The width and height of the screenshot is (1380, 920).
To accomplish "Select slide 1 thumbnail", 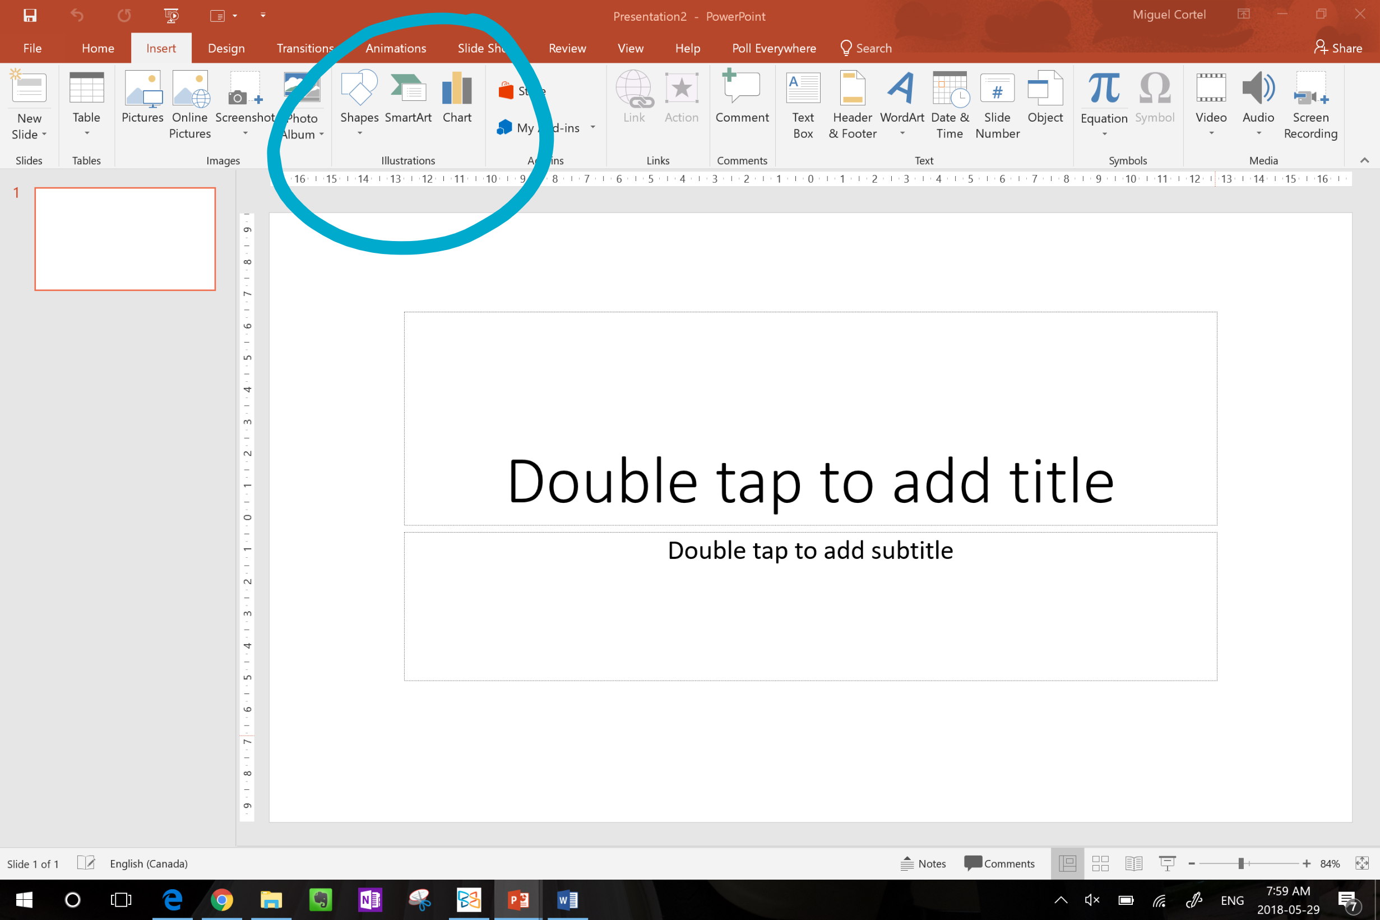I will [x=125, y=239].
